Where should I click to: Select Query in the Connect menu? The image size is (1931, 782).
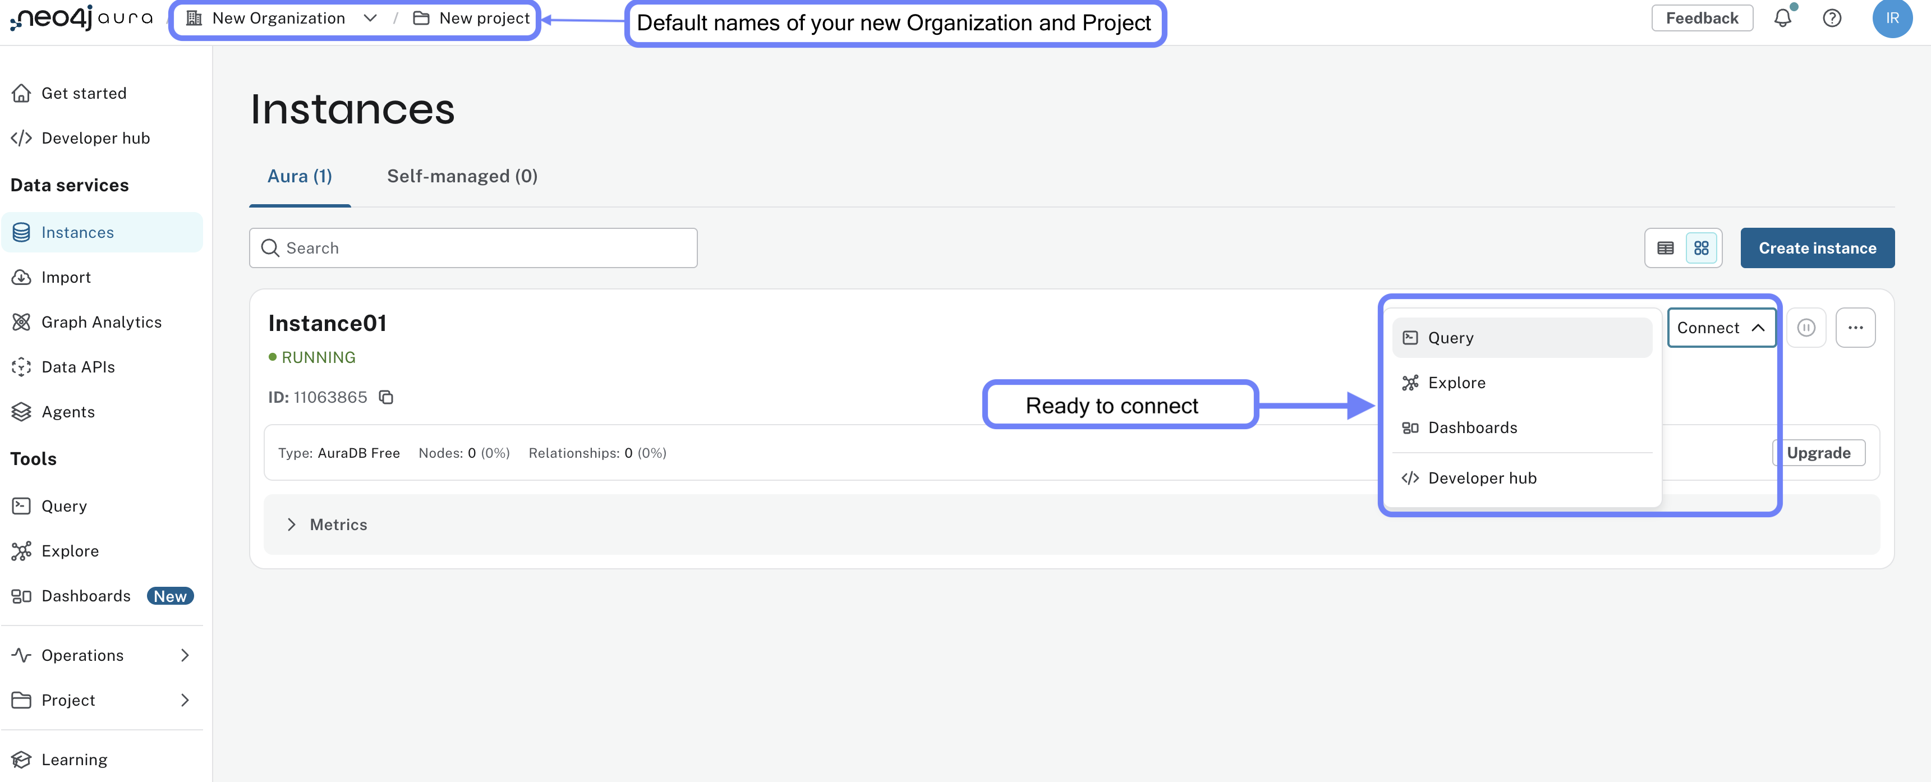1449,337
